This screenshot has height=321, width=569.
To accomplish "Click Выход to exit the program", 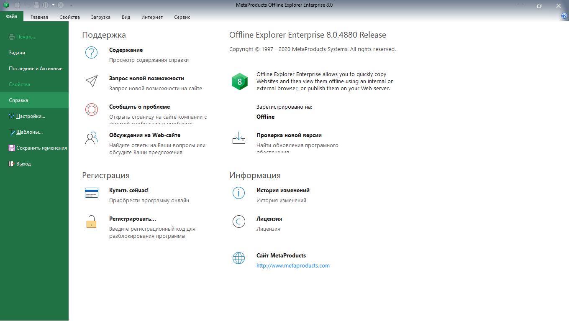I will coord(23,164).
